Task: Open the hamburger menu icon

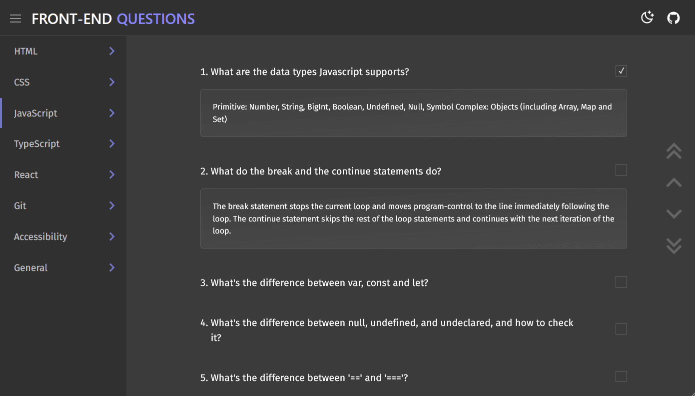Action: coord(15,18)
